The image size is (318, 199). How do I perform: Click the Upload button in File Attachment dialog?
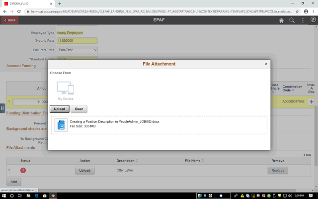click(x=60, y=109)
